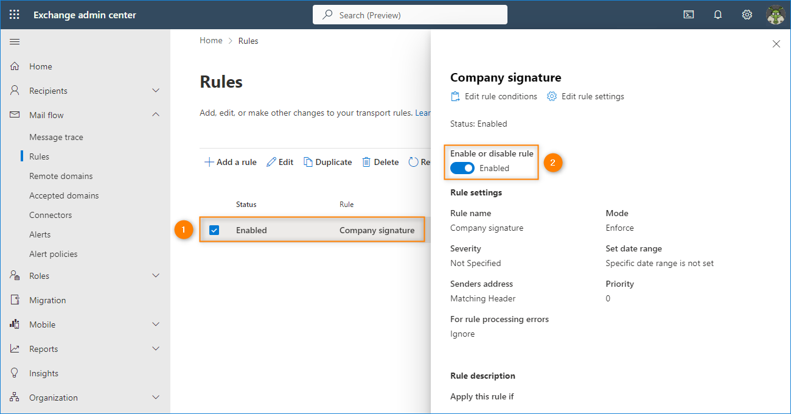Image resolution: width=791 pixels, height=414 pixels.
Task: Open Accepted domains page
Action: click(x=64, y=195)
